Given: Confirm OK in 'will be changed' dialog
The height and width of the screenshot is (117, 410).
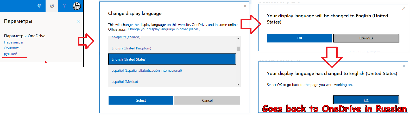Looking at the screenshot, I should coord(300,38).
